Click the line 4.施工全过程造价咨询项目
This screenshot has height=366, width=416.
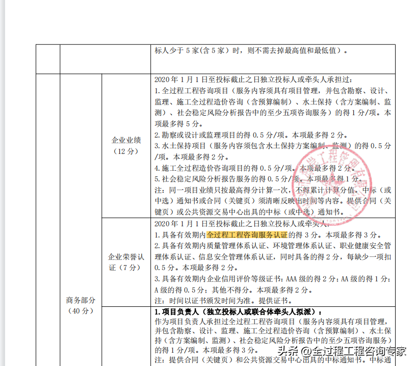tap(250, 168)
